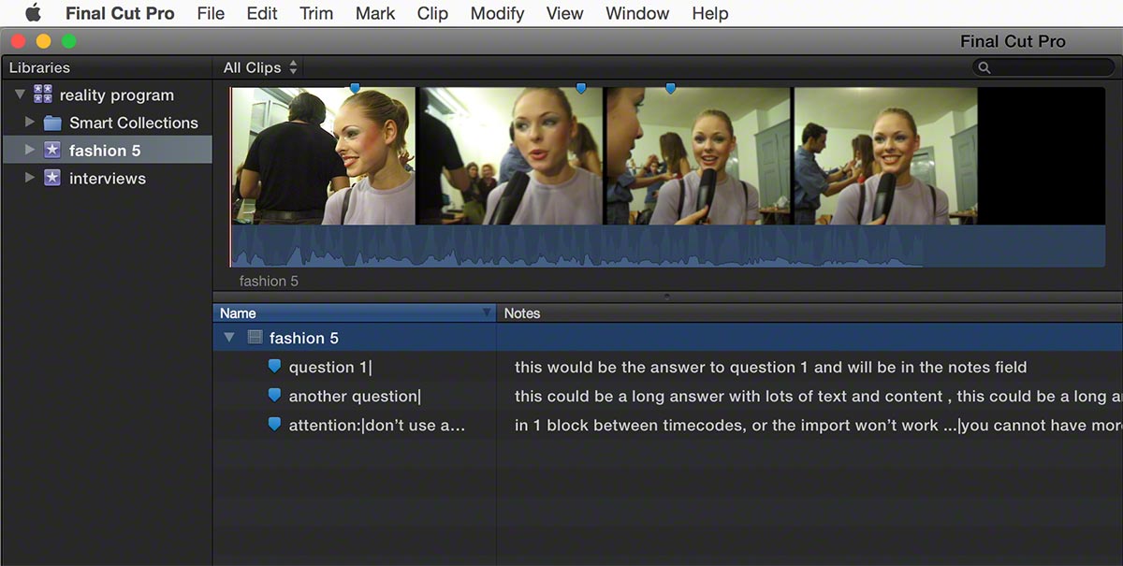Screen dimensions: 1123x566
Task: Click the browser search field
Action: [x=1043, y=67]
